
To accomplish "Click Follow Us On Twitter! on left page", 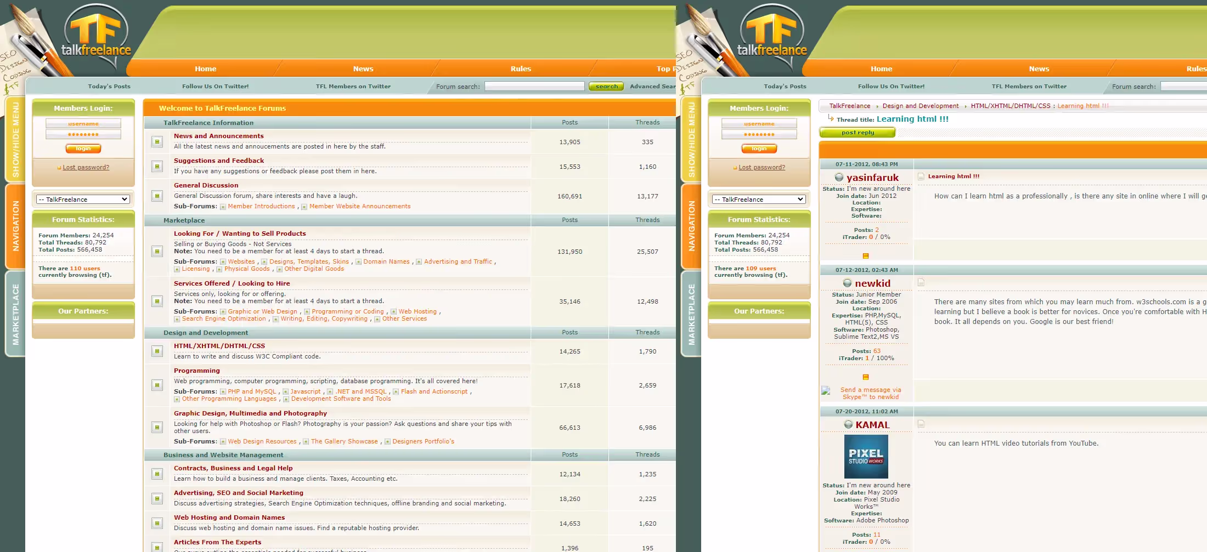I will click(x=215, y=86).
